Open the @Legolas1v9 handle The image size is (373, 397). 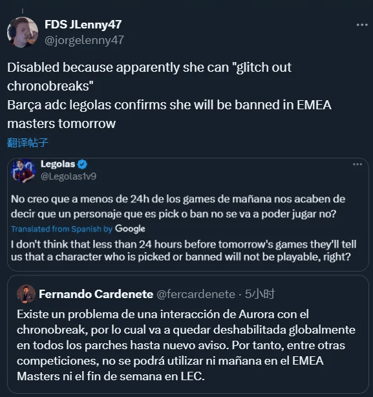(69, 177)
